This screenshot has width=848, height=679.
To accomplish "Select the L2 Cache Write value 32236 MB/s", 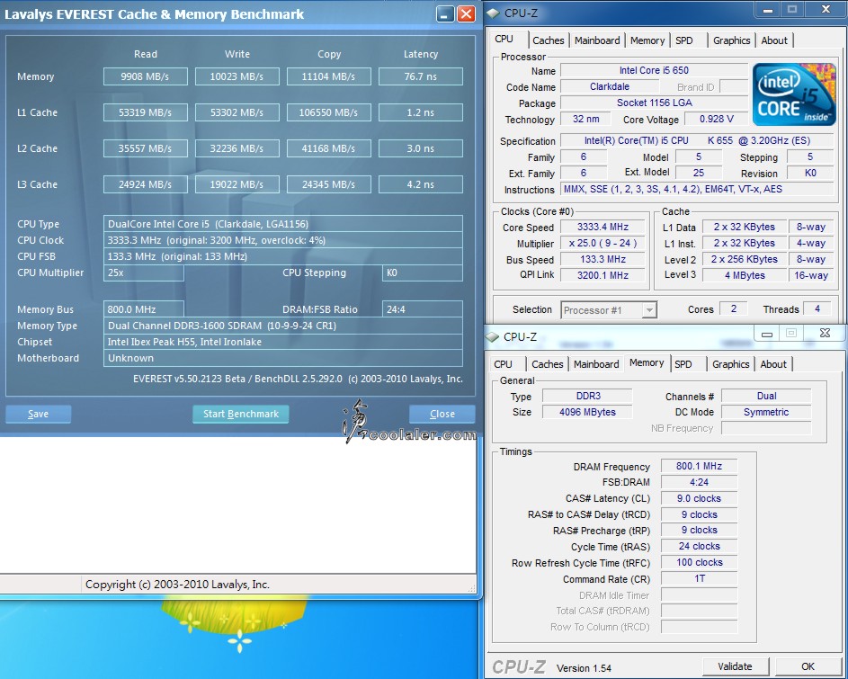I will [x=237, y=148].
